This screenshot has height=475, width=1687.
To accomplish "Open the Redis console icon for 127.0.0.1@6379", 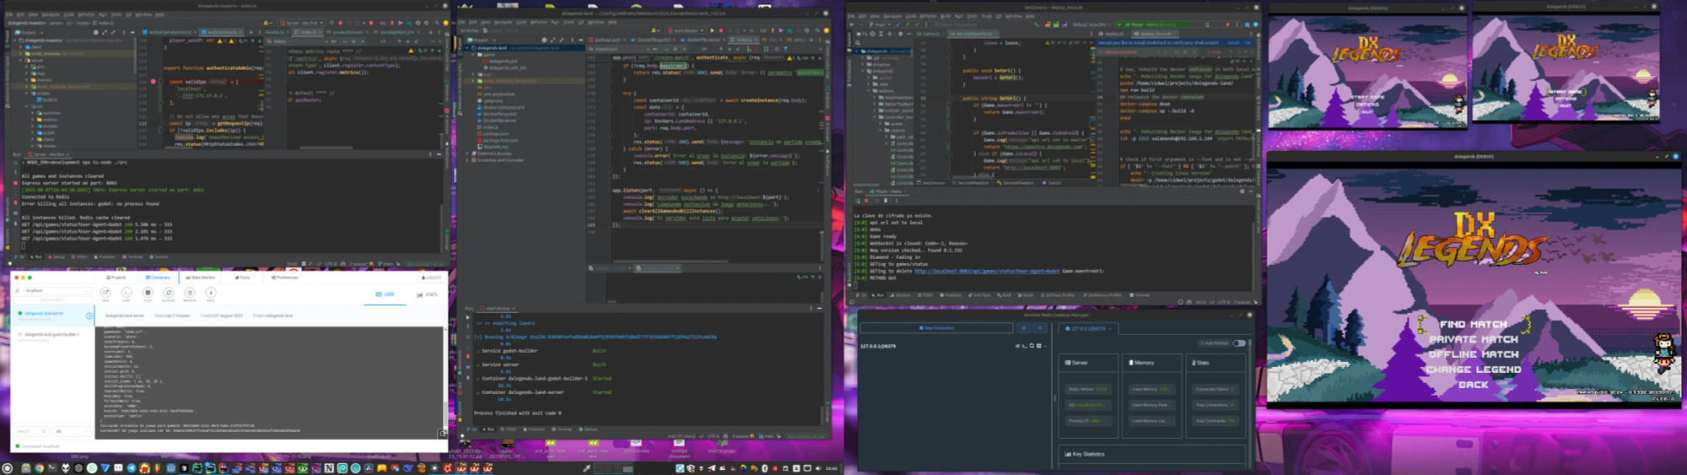I will [1024, 346].
